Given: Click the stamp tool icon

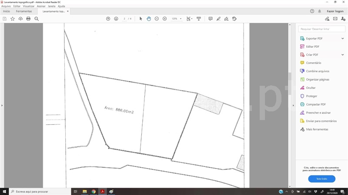Looking at the screenshot, I should point(234,19).
